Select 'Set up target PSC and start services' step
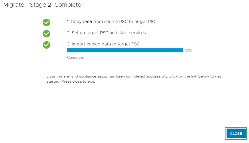This screenshot has height=143, width=249. [109, 33]
